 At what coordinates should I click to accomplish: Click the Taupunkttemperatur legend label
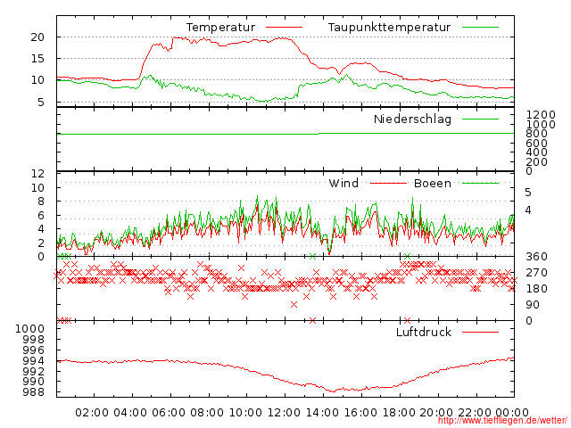click(389, 28)
